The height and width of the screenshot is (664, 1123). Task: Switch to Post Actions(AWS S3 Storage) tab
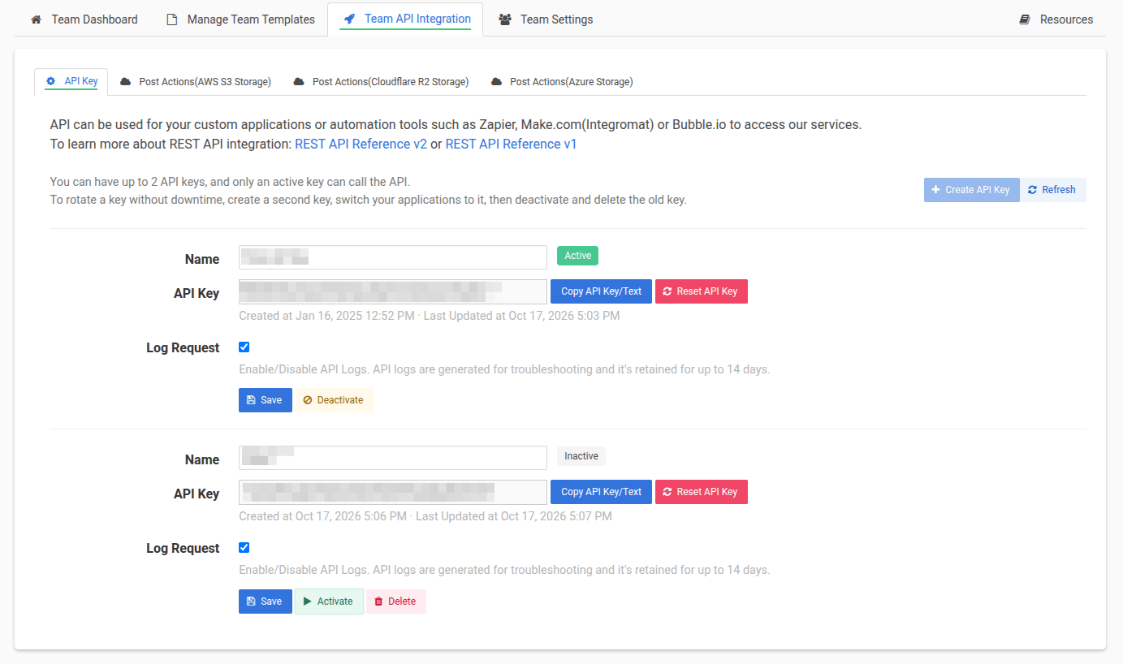coord(196,82)
